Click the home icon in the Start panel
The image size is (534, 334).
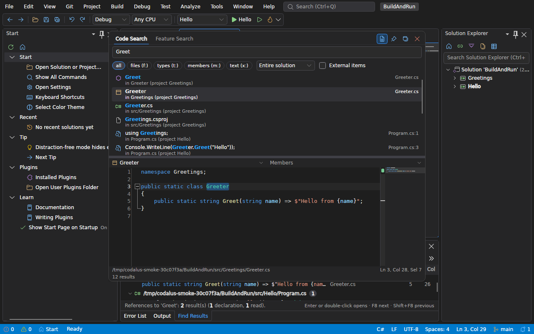(x=23, y=47)
